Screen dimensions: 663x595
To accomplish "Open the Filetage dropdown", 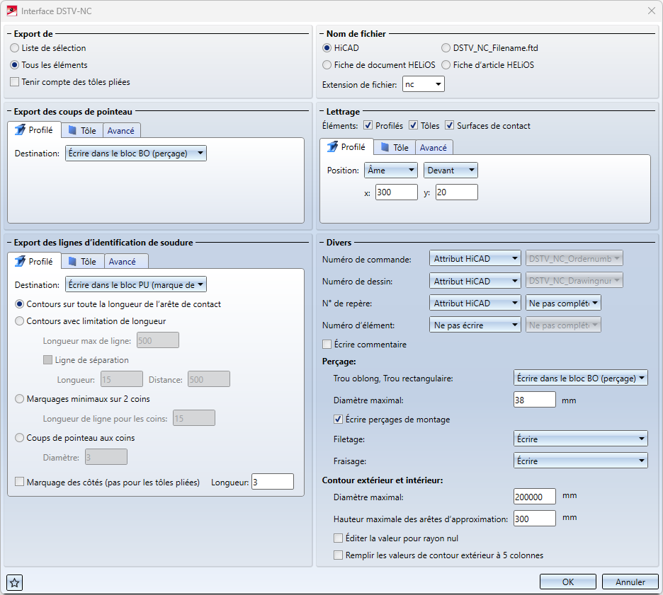I will point(580,439).
